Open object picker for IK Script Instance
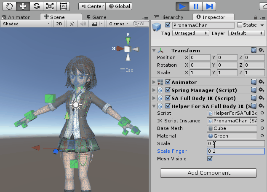 [x=262, y=121]
